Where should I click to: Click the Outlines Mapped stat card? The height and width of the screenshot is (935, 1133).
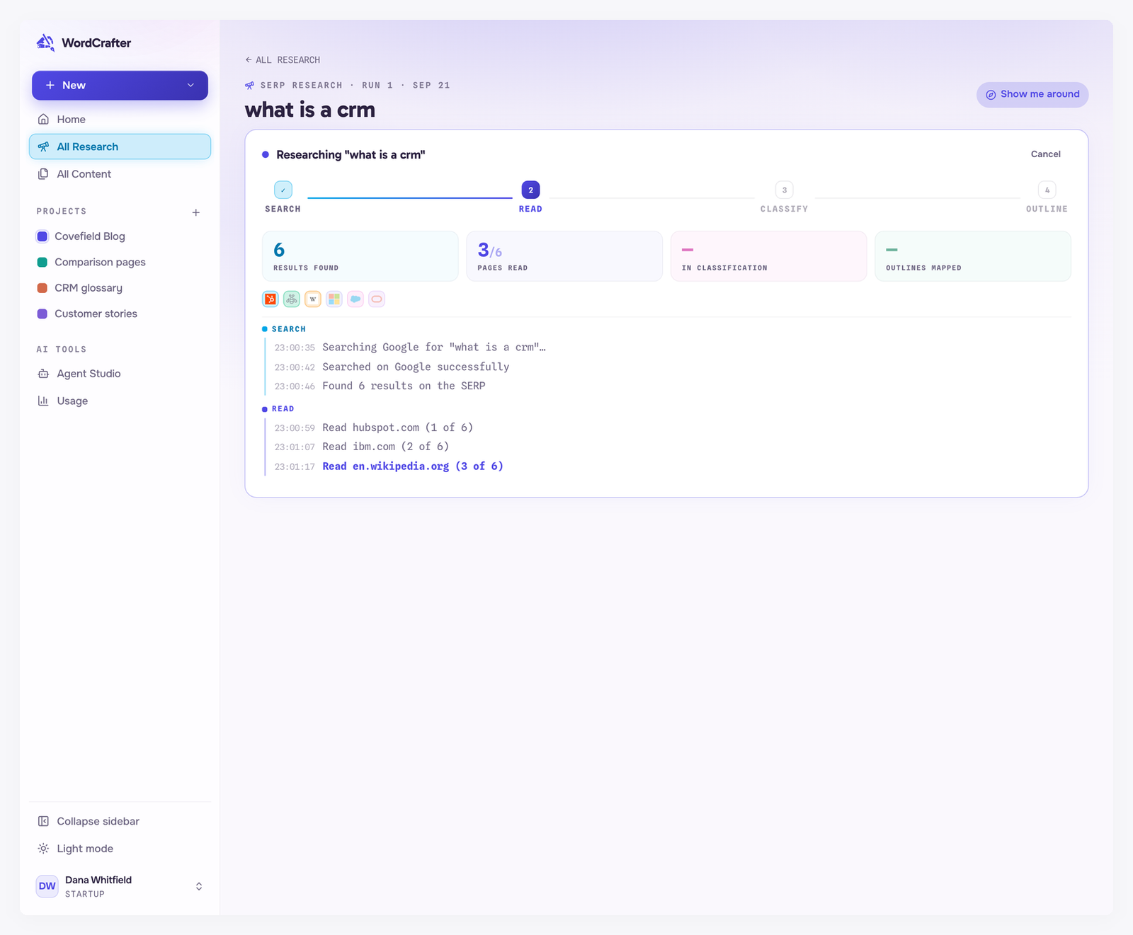click(973, 256)
